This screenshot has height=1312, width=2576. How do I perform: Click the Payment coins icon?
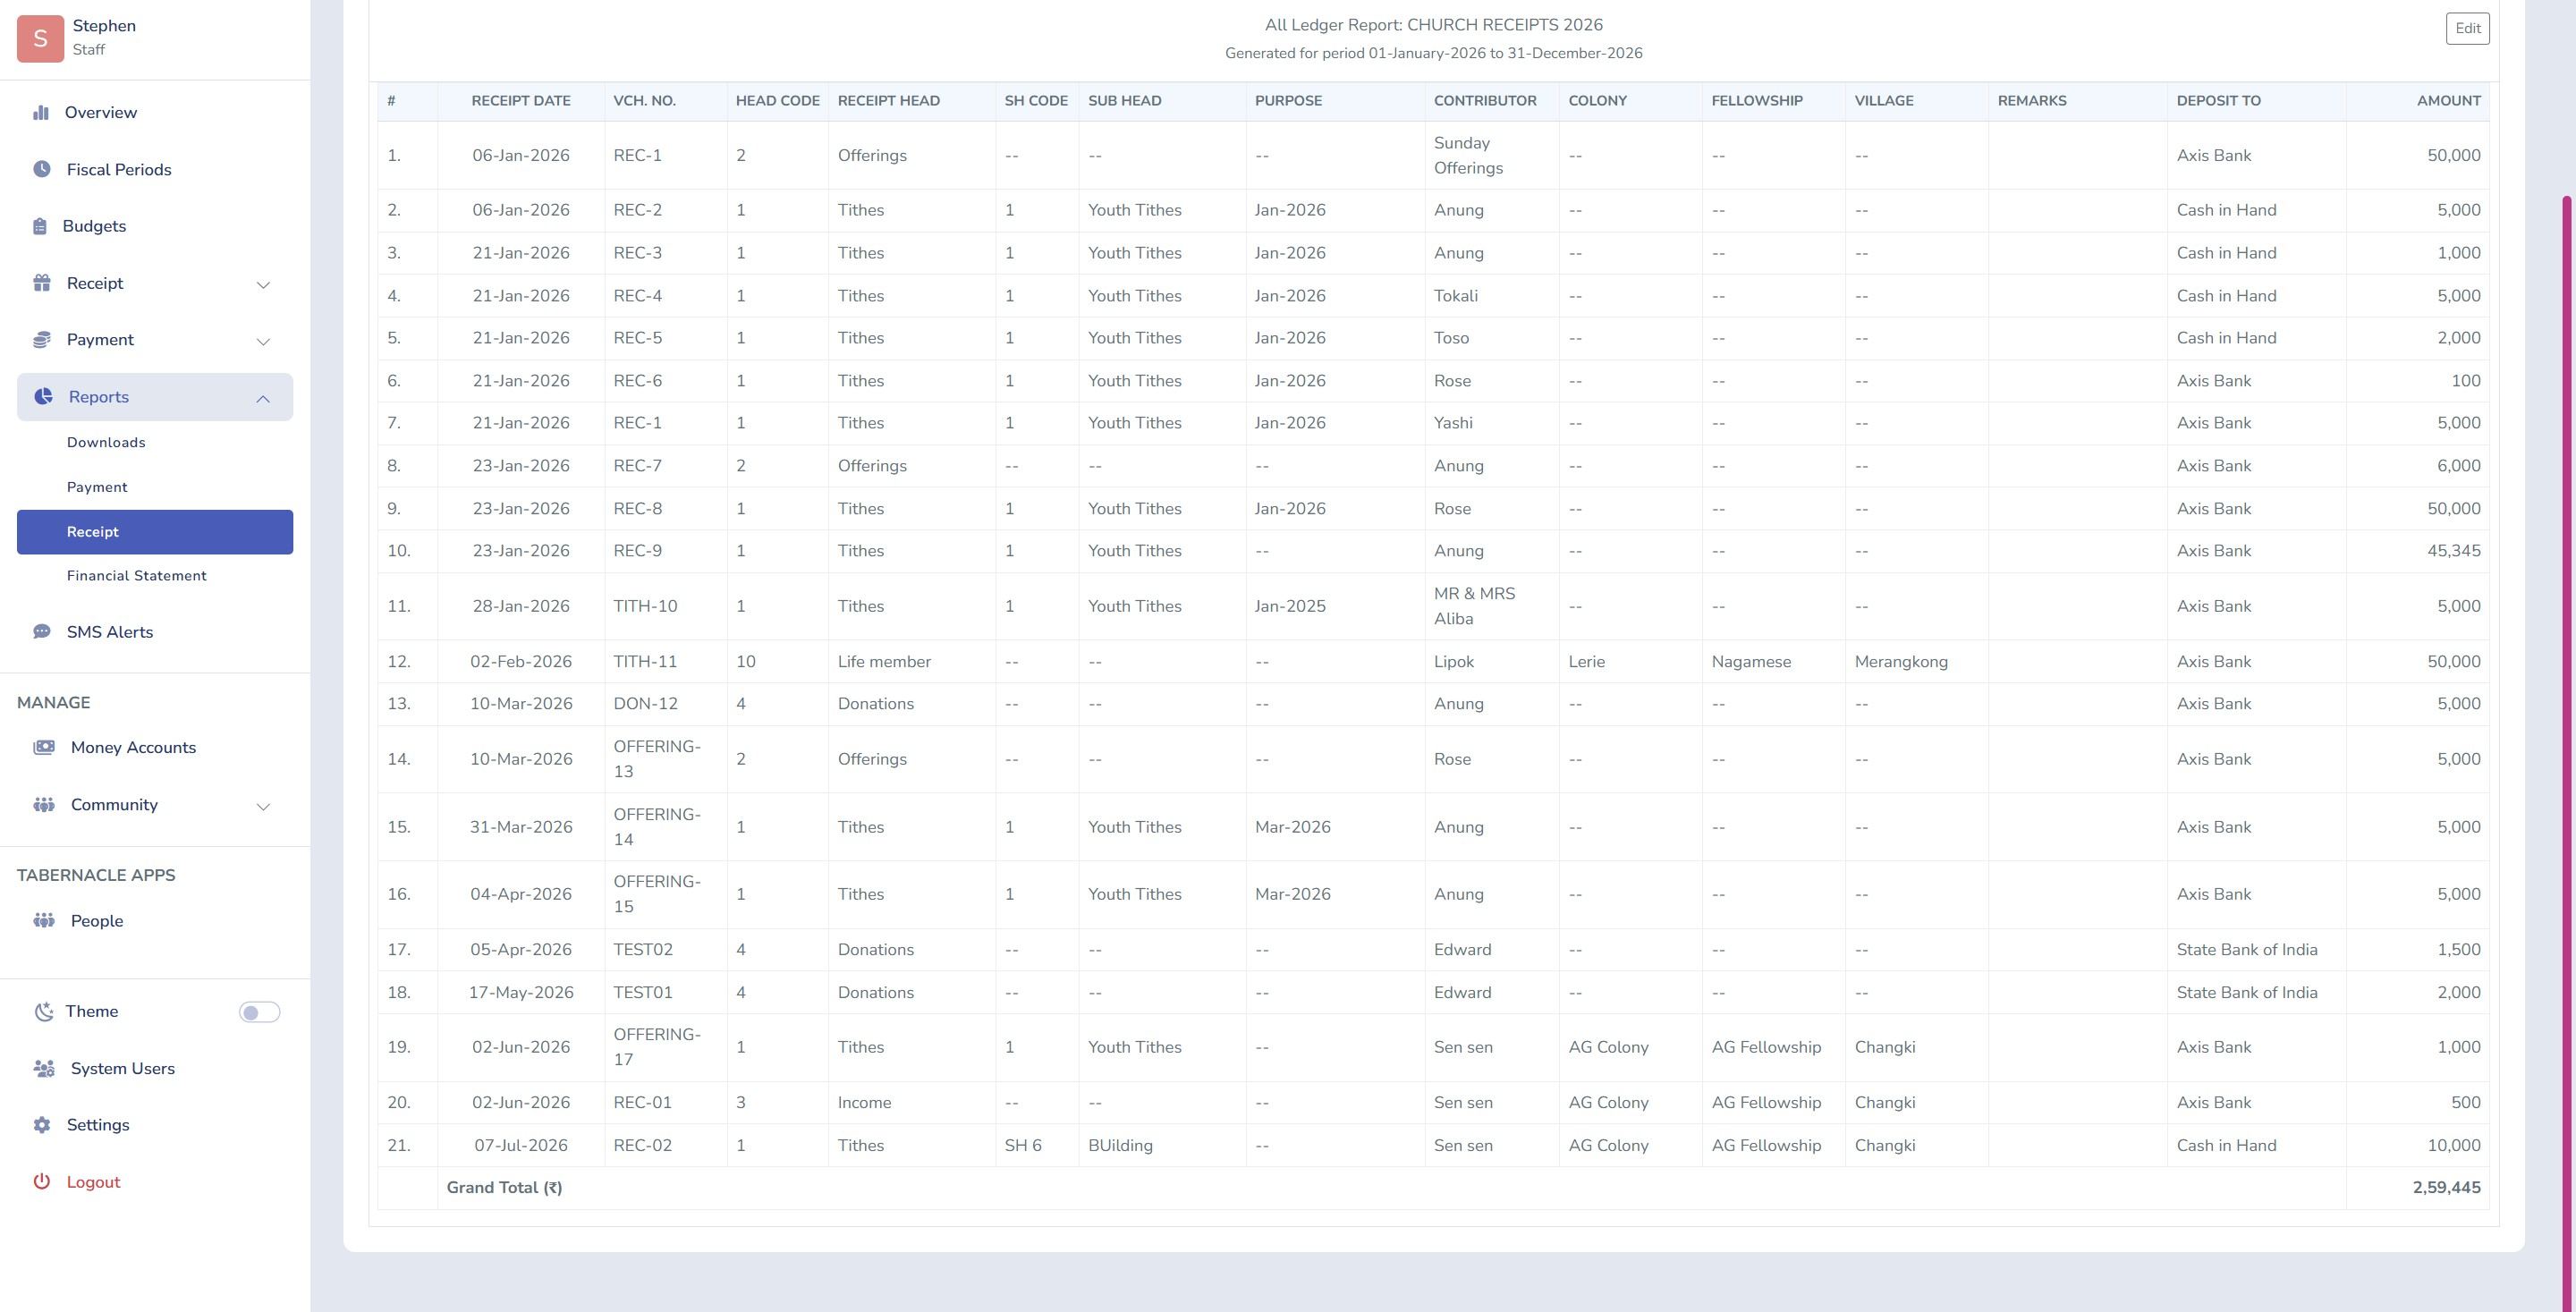pos(42,340)
